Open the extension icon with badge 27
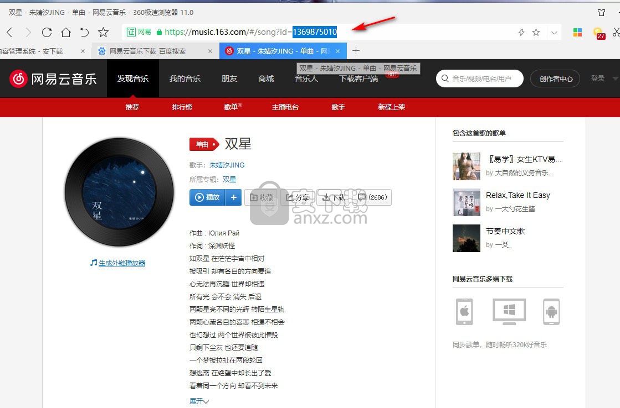The height and width of the screenshot is (408, 620). (598, 33)
